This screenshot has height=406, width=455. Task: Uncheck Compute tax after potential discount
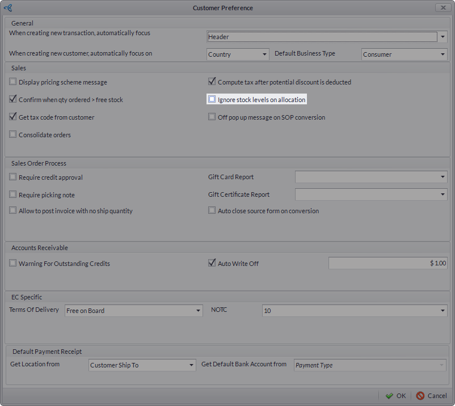212,82
